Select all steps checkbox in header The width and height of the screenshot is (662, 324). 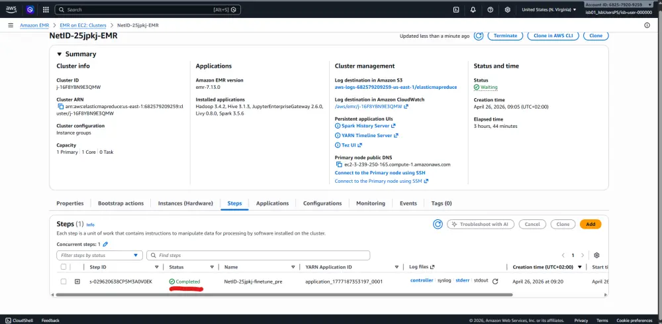click(64, 267)
